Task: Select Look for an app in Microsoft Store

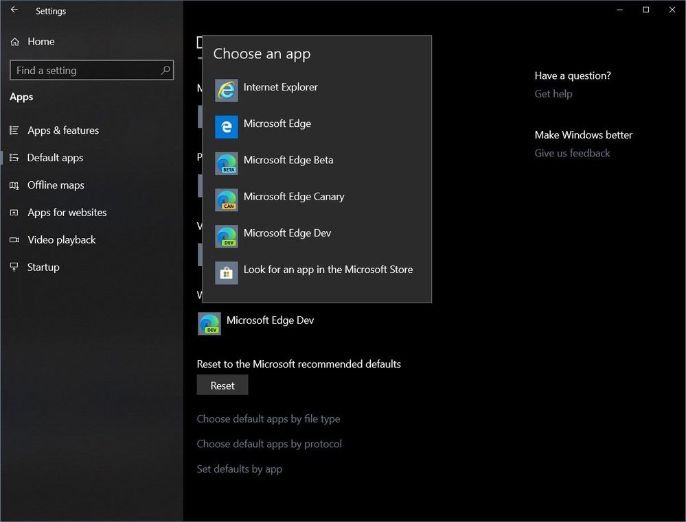Action: [x=317, y=273]
